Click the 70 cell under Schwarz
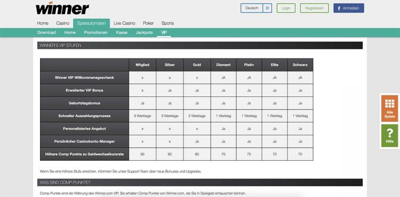 (300, 154)
